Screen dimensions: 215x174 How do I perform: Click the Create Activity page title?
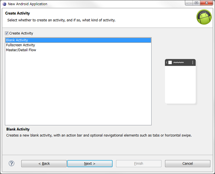(17, 13)
